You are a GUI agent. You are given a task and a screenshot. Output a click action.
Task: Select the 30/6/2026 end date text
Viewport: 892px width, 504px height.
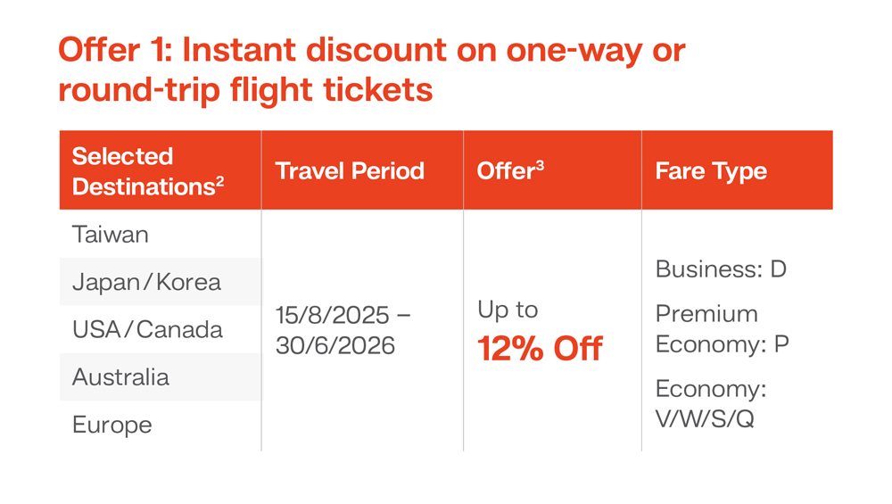point(335,345)
